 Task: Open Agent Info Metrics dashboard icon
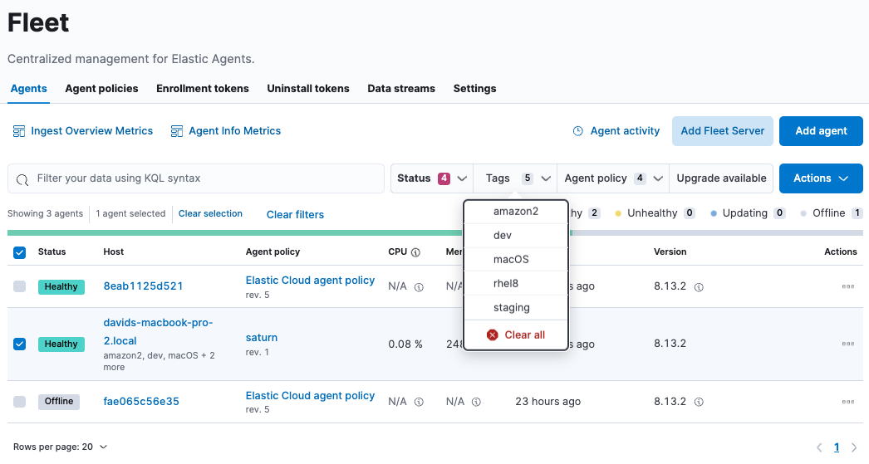click(176, 131)
